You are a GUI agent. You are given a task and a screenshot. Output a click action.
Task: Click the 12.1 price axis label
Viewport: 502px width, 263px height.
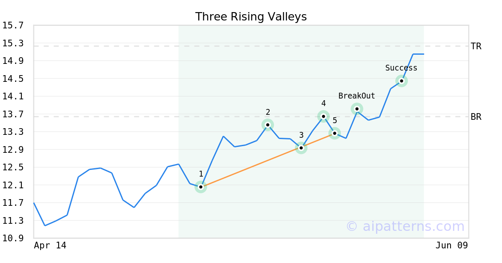click(13, 185)
